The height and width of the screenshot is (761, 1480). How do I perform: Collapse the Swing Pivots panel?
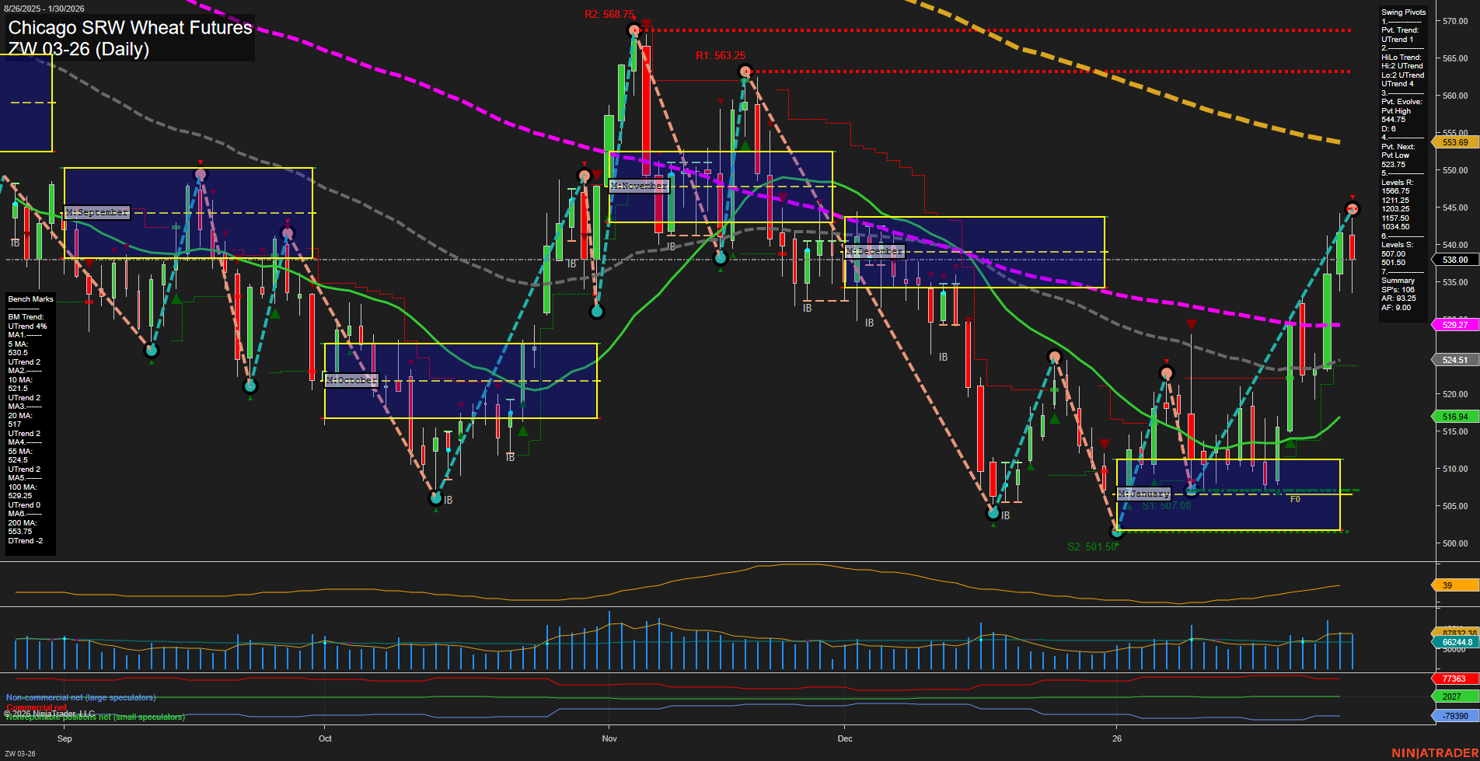click(x=1402, y=12)
